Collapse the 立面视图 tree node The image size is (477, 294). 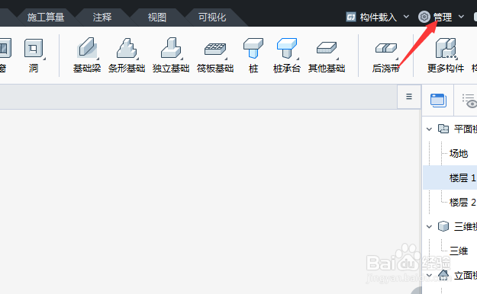429,276
